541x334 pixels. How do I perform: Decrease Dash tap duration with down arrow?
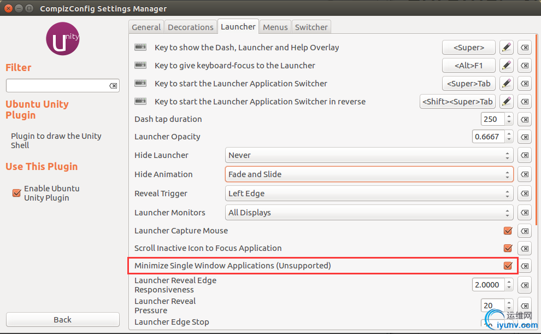509,122
